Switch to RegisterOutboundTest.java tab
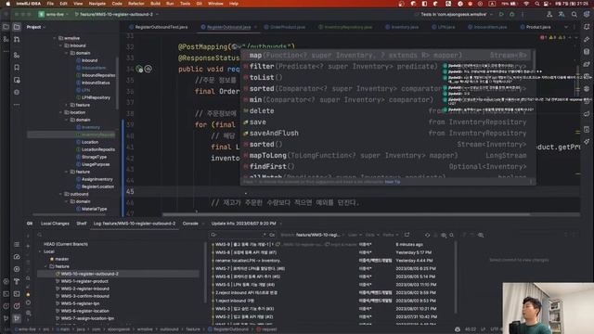This screenshot has height=334, width=594. 158,27
